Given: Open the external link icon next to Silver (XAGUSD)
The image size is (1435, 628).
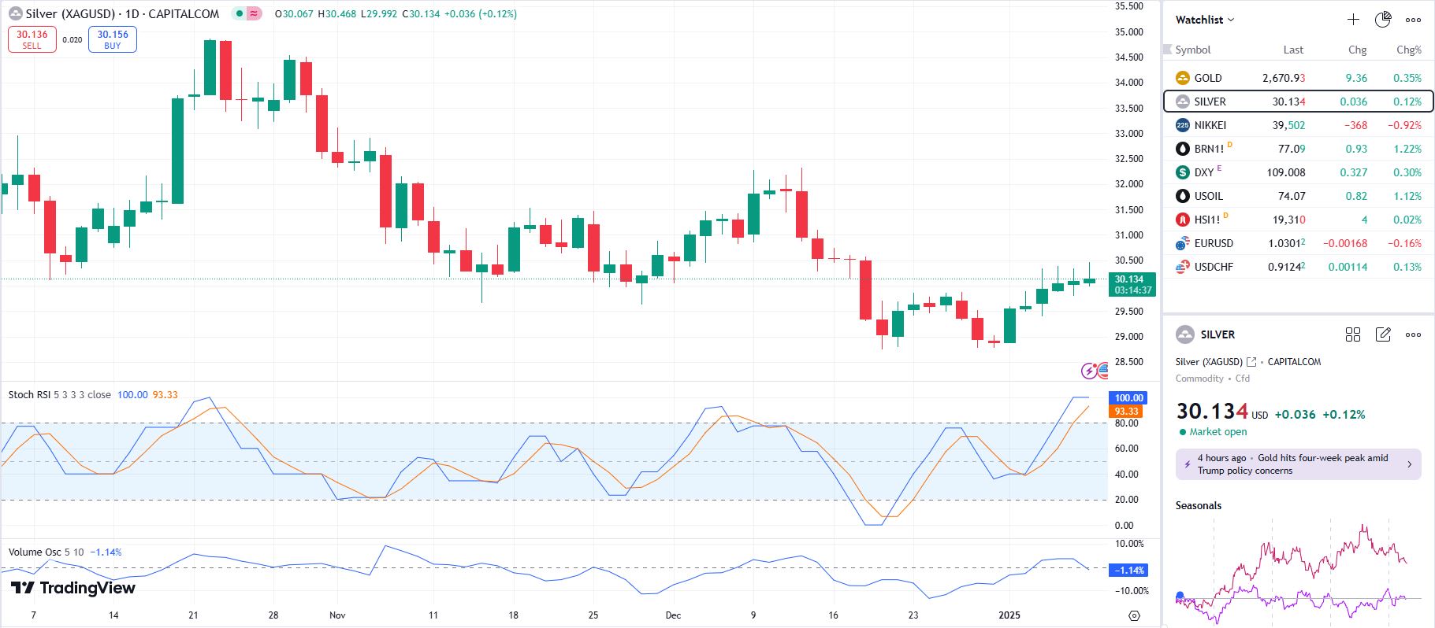Looking at the screenshot, I should 1251,362.
